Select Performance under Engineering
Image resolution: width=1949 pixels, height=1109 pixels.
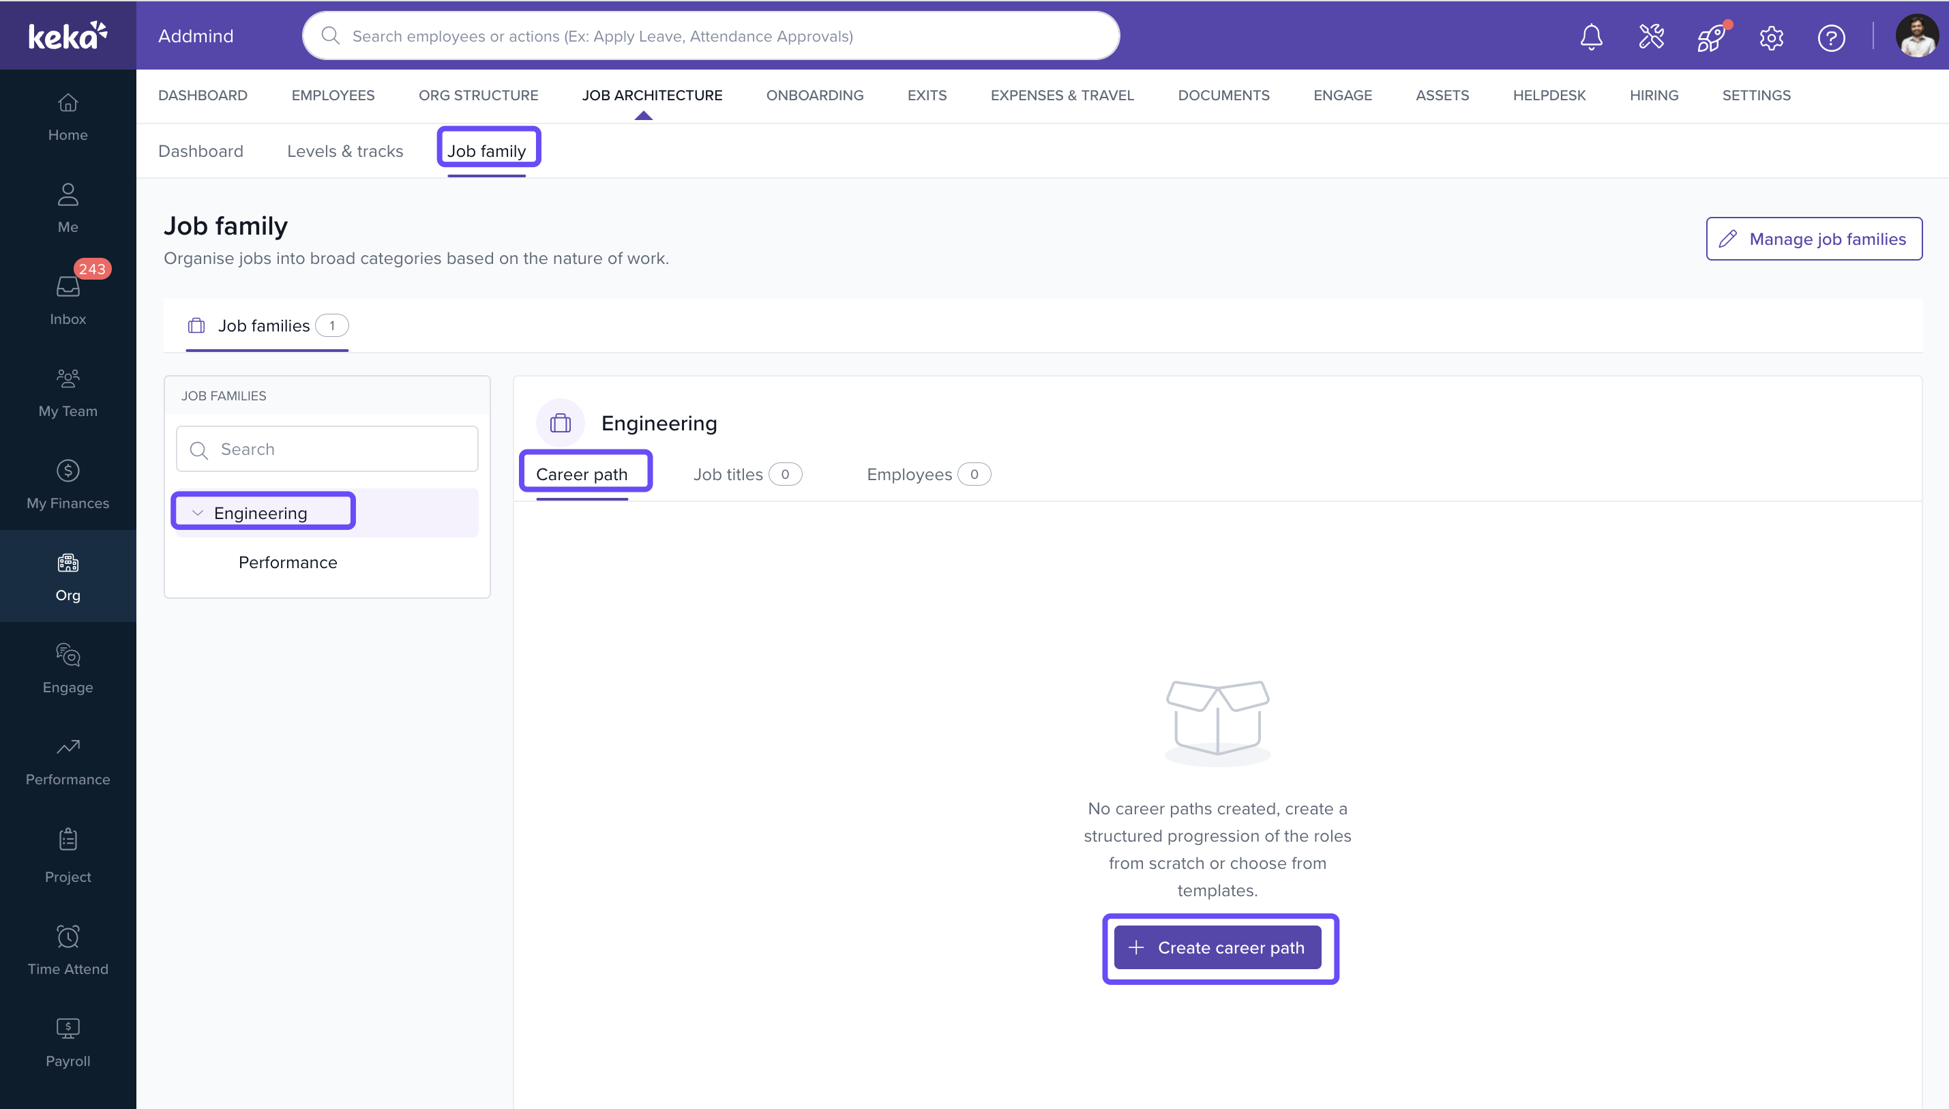click(x=287, y=562)
